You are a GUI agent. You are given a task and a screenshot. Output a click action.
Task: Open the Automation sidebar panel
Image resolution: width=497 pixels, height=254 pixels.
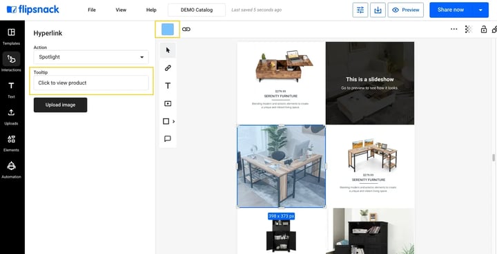(12, 170)
